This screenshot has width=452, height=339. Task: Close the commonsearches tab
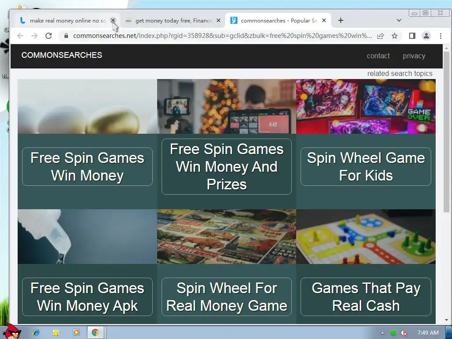324,20
